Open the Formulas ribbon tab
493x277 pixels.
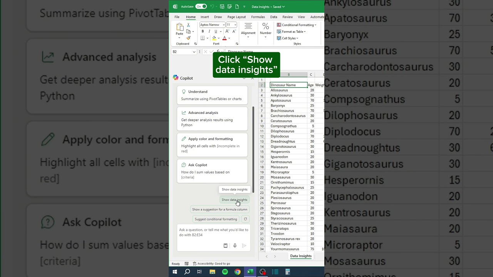tap(258, 17)
